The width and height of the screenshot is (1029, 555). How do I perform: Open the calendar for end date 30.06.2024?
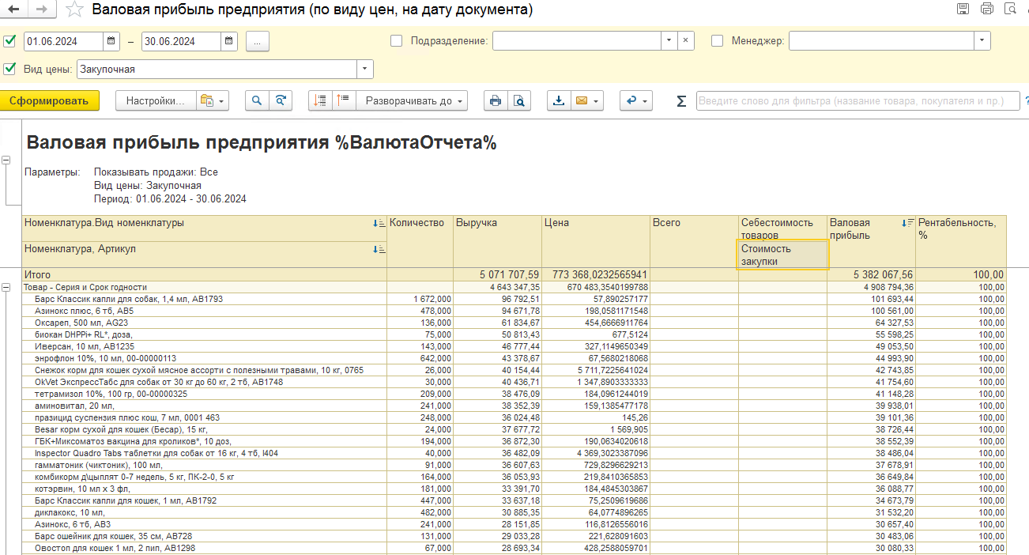228,41
